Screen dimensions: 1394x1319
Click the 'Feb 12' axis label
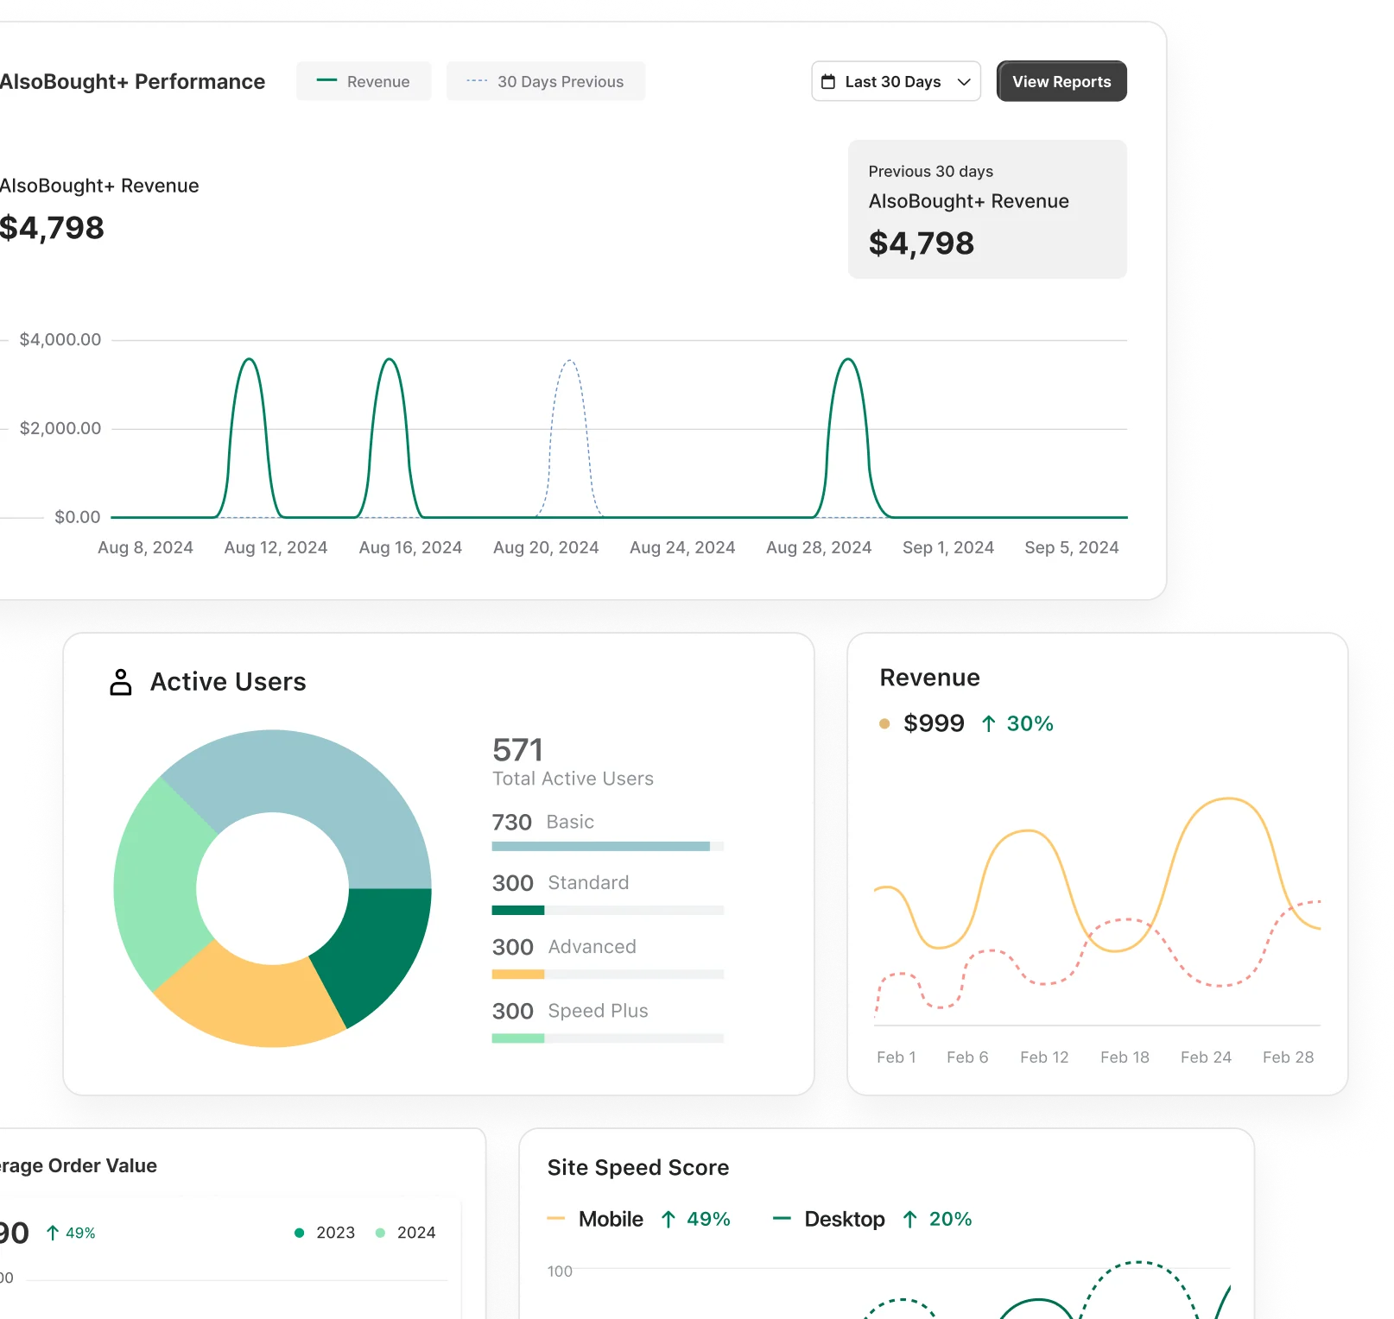tap(1044, 1057)
